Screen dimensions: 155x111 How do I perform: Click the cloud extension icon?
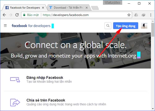(136, 15)
